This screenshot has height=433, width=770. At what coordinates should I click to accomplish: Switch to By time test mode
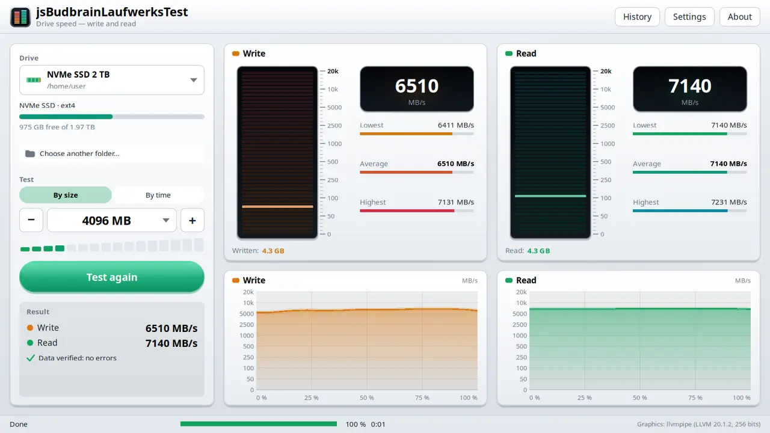point(158,195)
